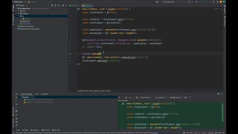Open Search Everywhere magnifier icon
This screenshot has width=238, height=134.
point(217,2)
